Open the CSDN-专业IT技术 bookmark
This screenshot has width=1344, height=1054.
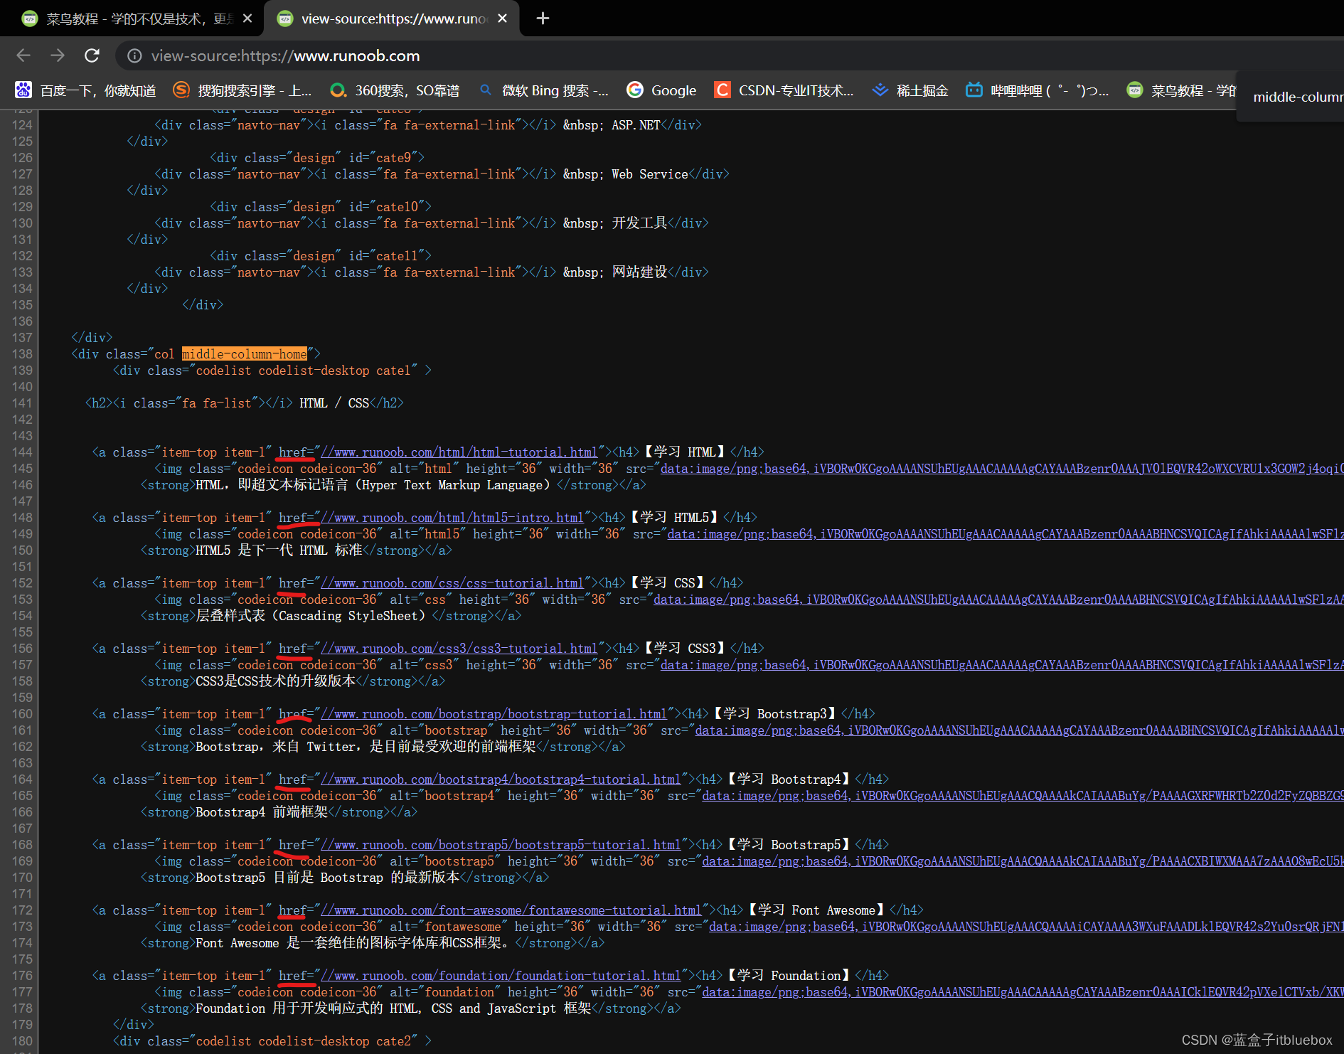coord(784,90)
